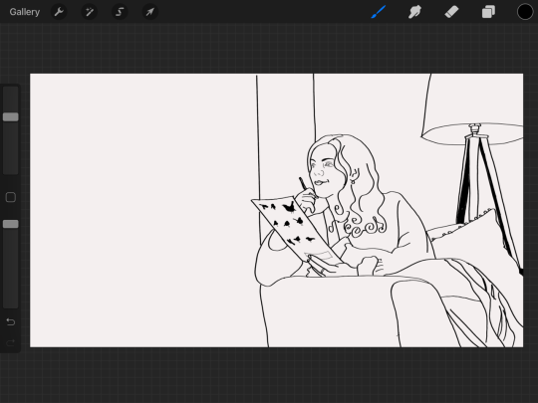The width and height of the screenshot is (538, 403).
Task: Select the Smudge tool
Action: point(414,12)
